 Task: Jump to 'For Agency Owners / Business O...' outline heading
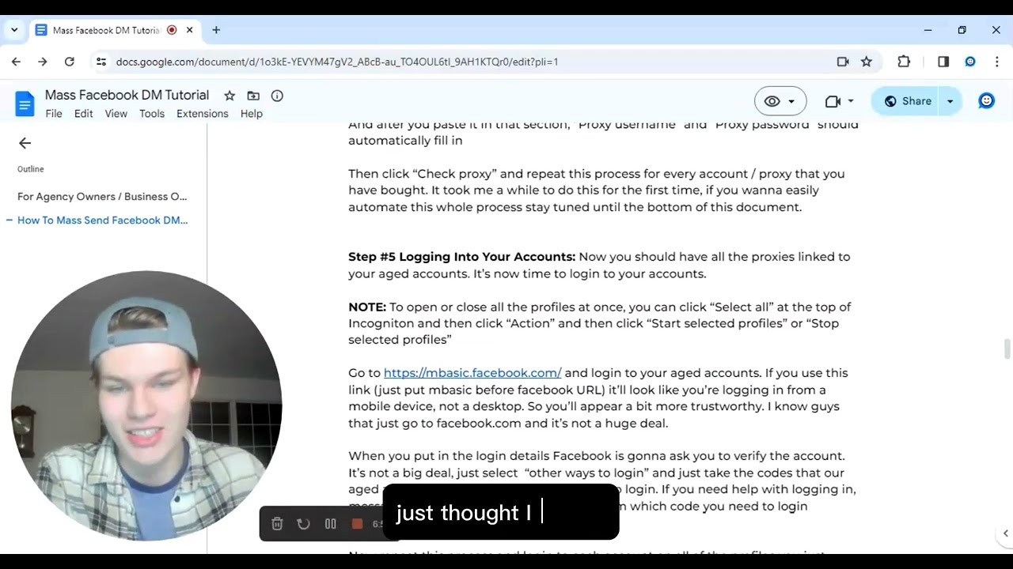(102, 197)
